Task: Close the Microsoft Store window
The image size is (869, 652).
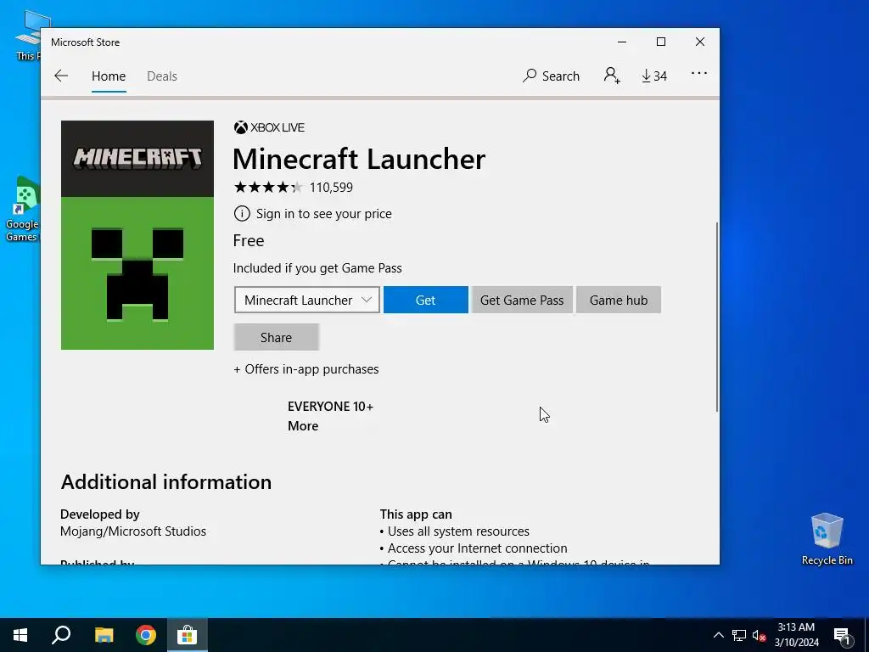Action: 700,42
